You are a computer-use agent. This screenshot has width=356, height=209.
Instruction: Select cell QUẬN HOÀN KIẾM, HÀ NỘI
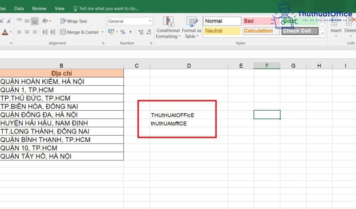[x=61, y=81]
